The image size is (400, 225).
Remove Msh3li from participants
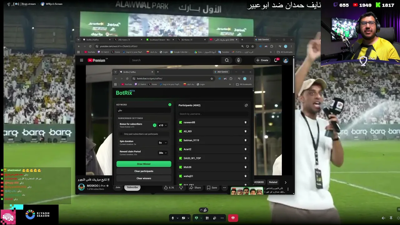245,167
